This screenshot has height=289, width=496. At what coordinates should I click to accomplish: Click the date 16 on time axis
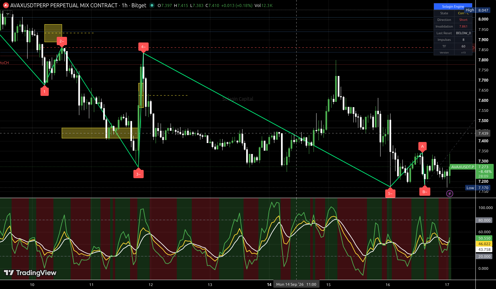click(x=388, y=285)
